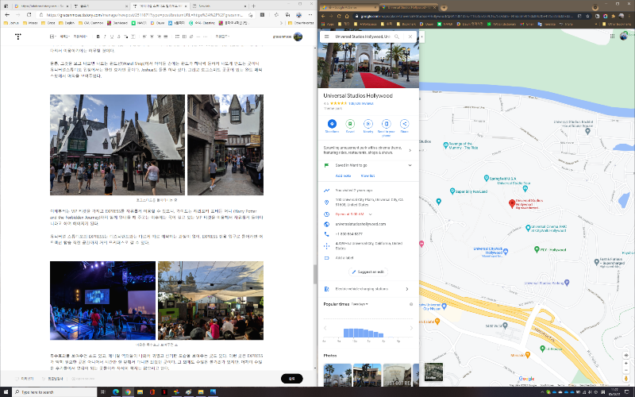Click the Share icon in Maps panel
The width and height of the screenshot is (635, 397).
[404, 124]
